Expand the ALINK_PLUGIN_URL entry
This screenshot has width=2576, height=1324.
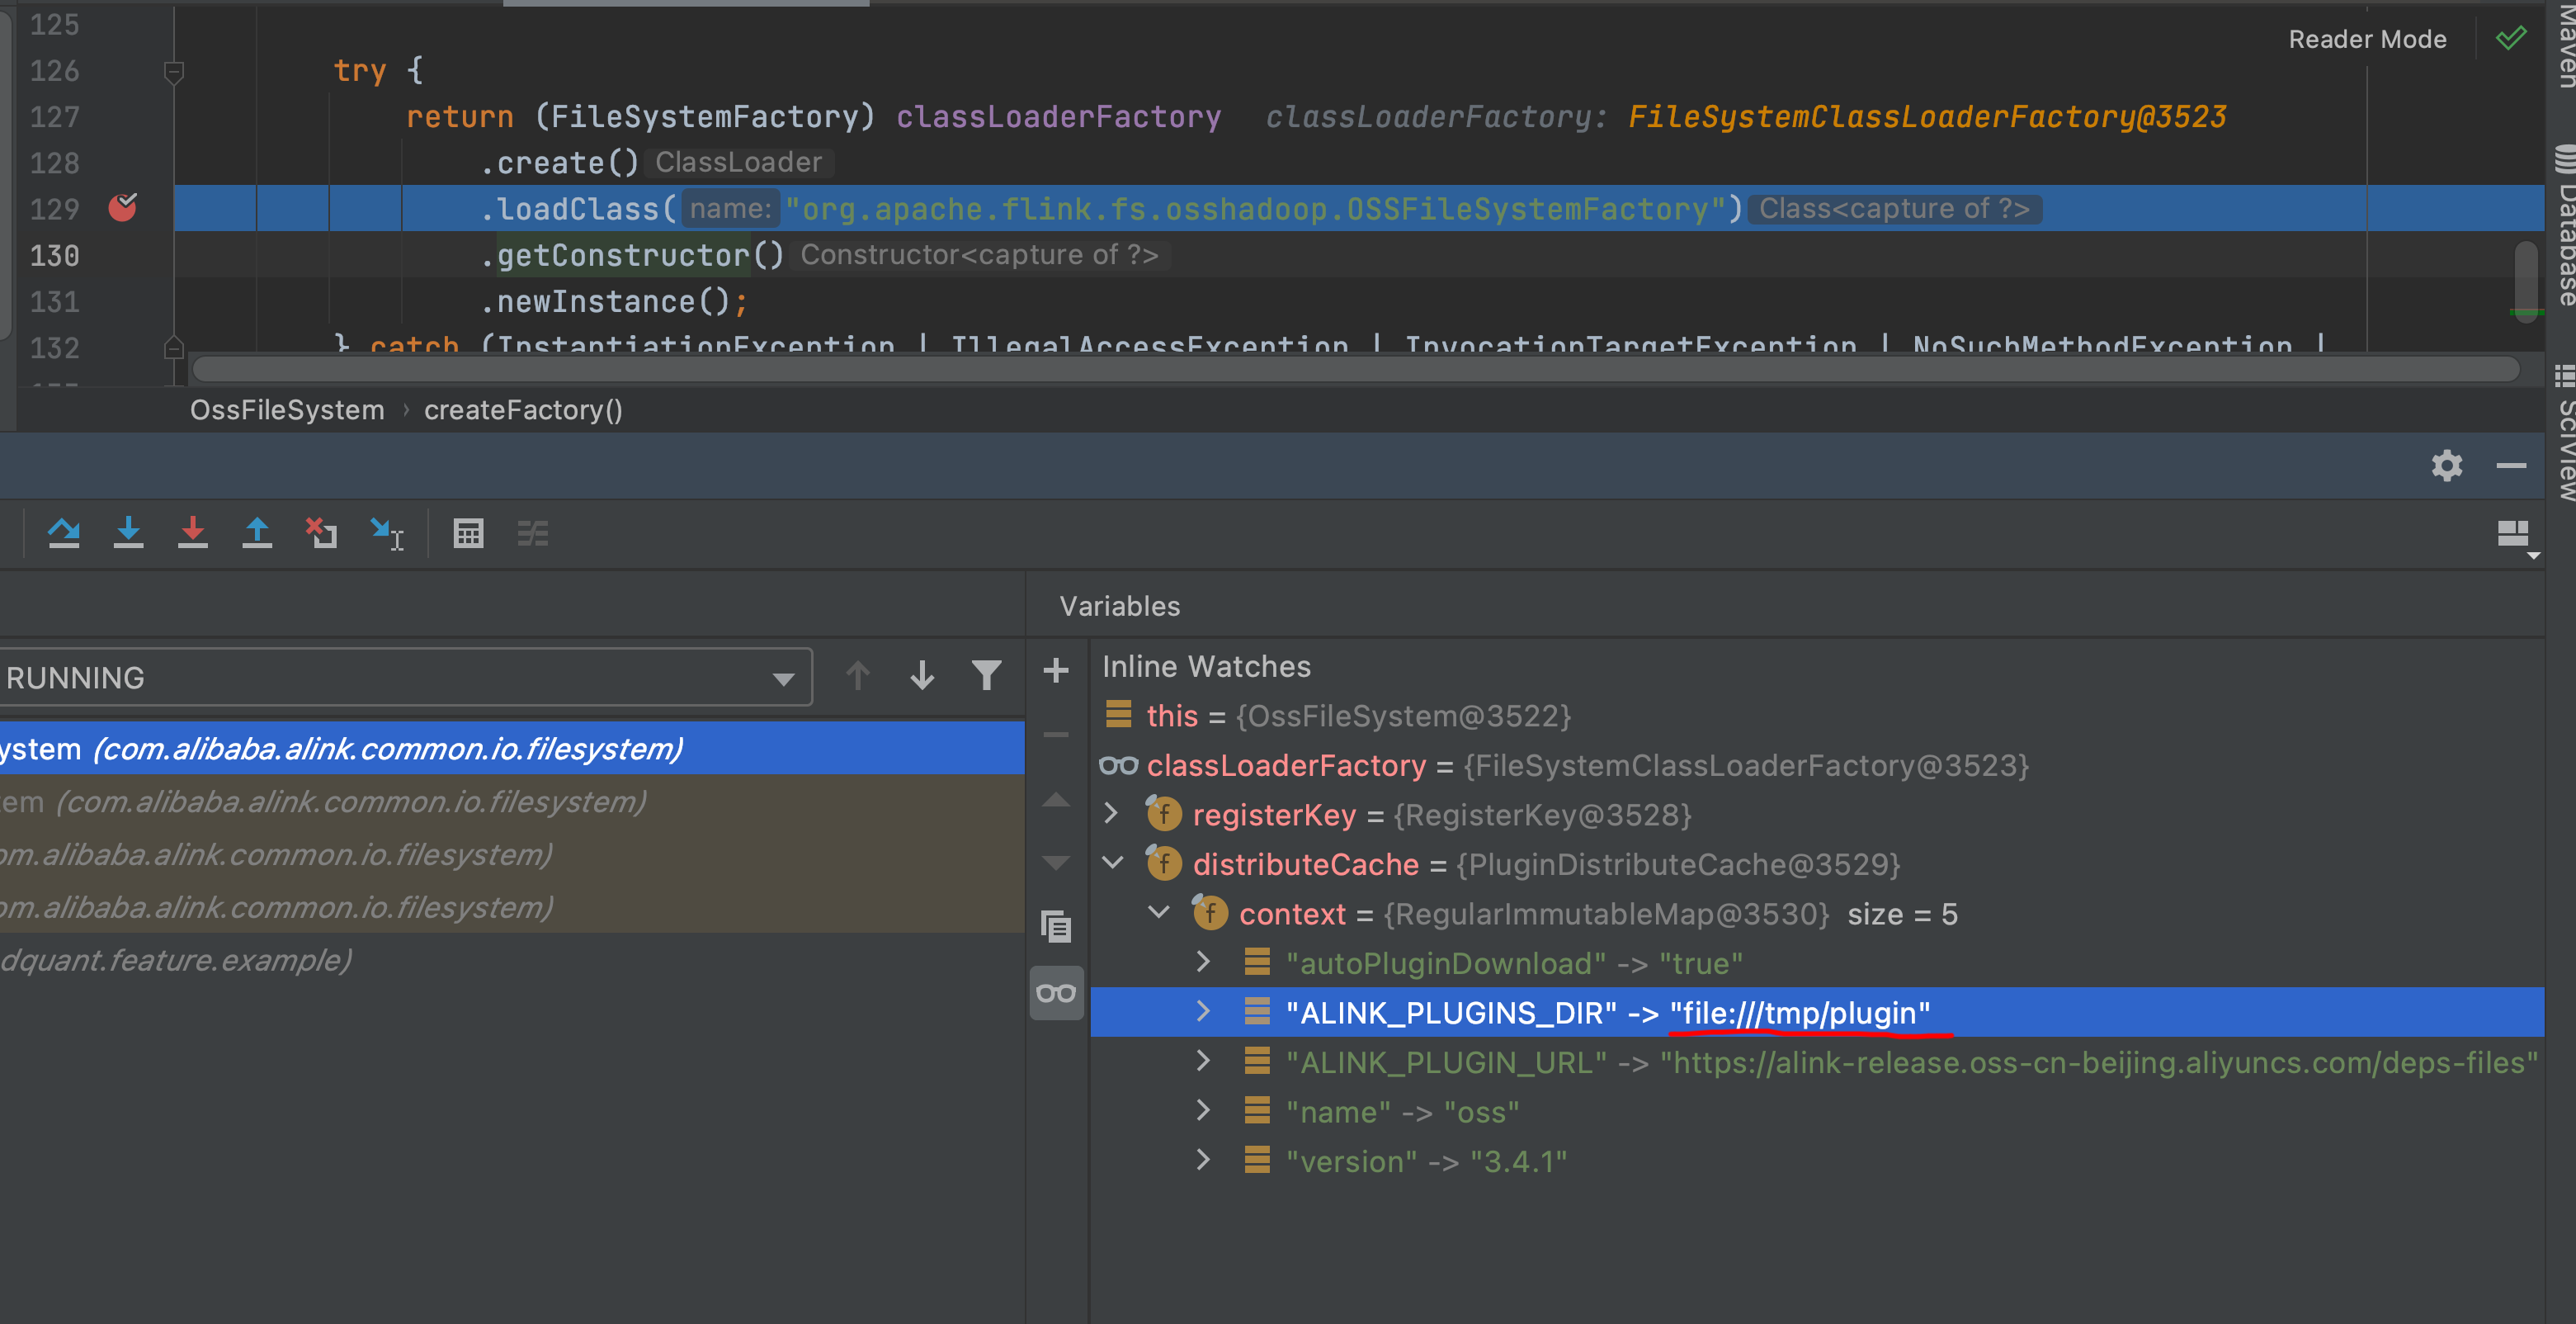(x=1203, y=1061)
